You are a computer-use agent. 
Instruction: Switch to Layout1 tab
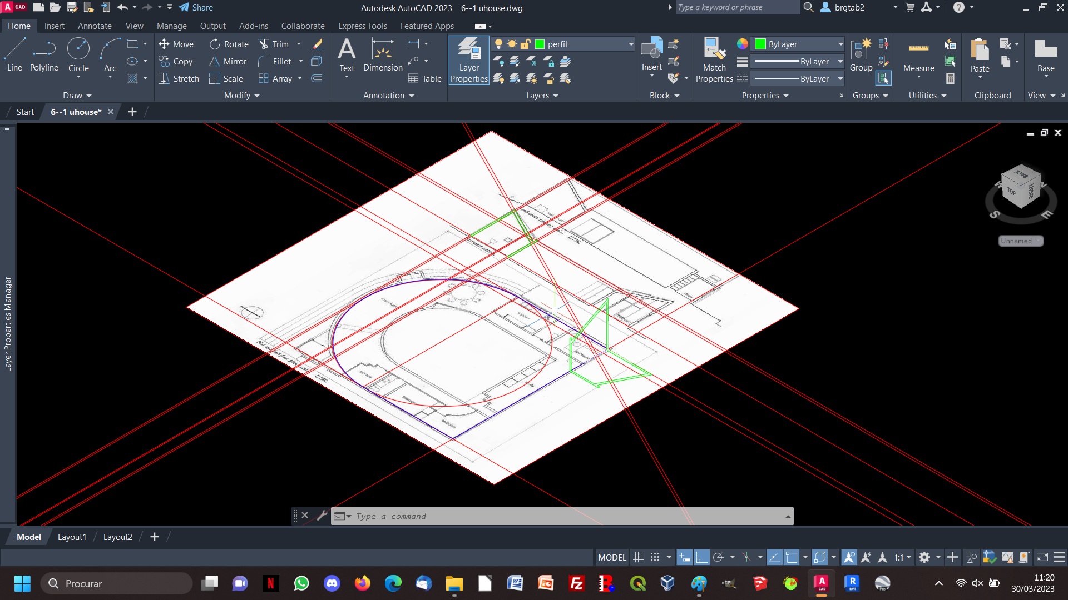pyautogui.click(x=71, y=536)
